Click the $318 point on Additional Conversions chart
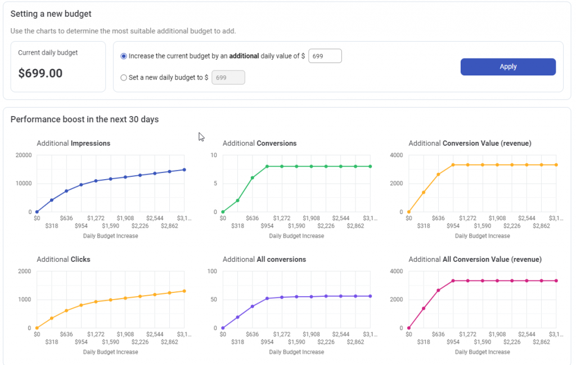The image size is (576, 365). click(237, 201)
